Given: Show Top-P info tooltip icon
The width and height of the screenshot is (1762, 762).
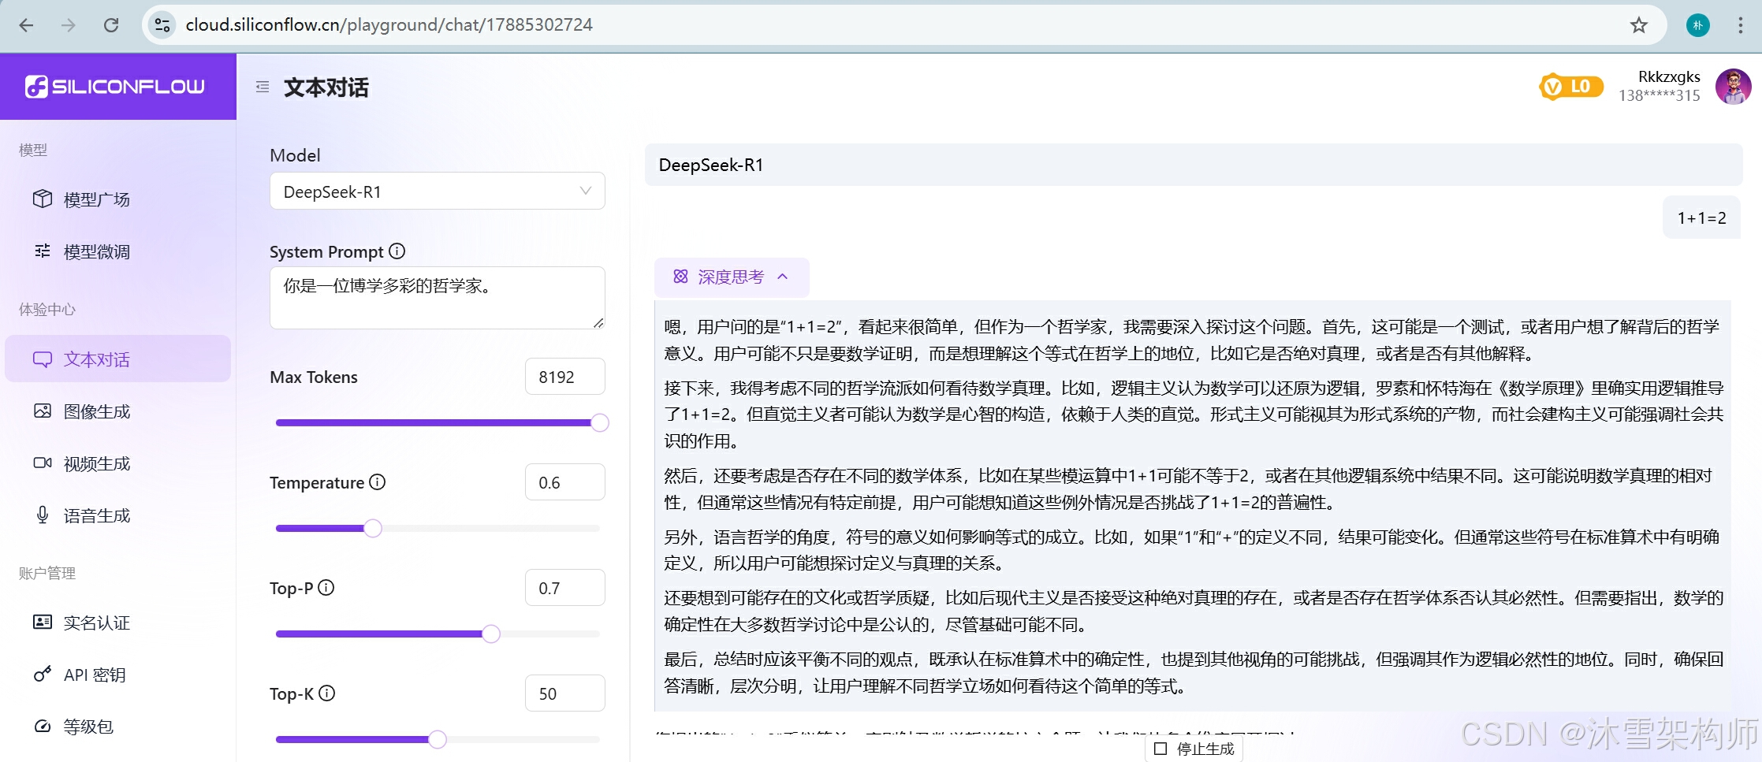Looking at the screenshot, I should (x=326, y=588).
